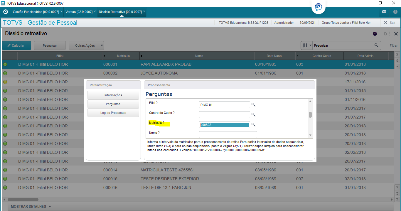Close the Dissídio retroativo window with X
The width and height of the screenshot is (401, 211).
tap(396, 34)
